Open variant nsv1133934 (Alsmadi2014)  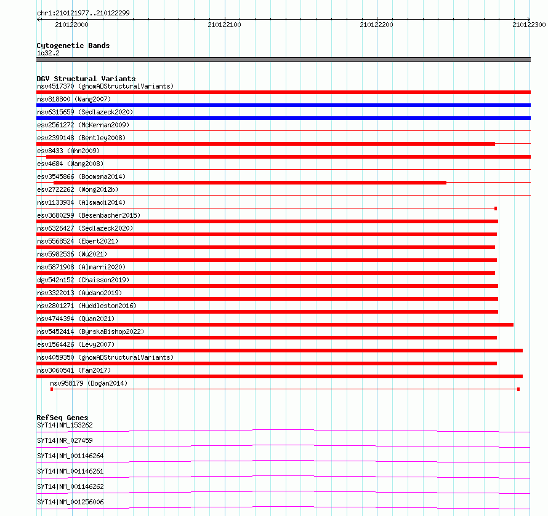coord(81,202)
